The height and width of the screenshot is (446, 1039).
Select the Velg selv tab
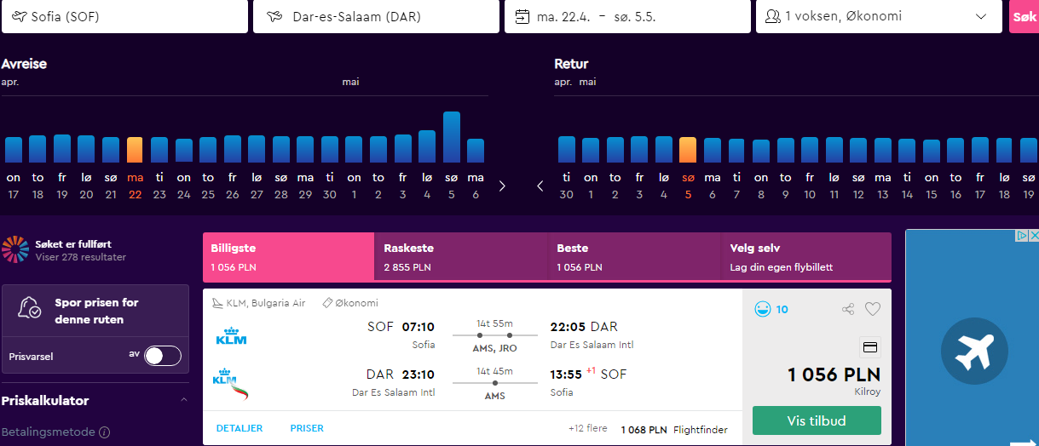[x=806, y=257]
